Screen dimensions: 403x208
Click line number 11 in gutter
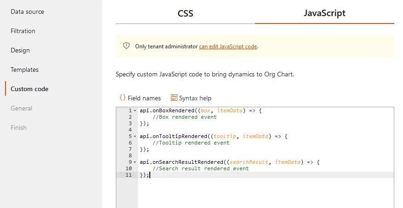click(129, 175)
